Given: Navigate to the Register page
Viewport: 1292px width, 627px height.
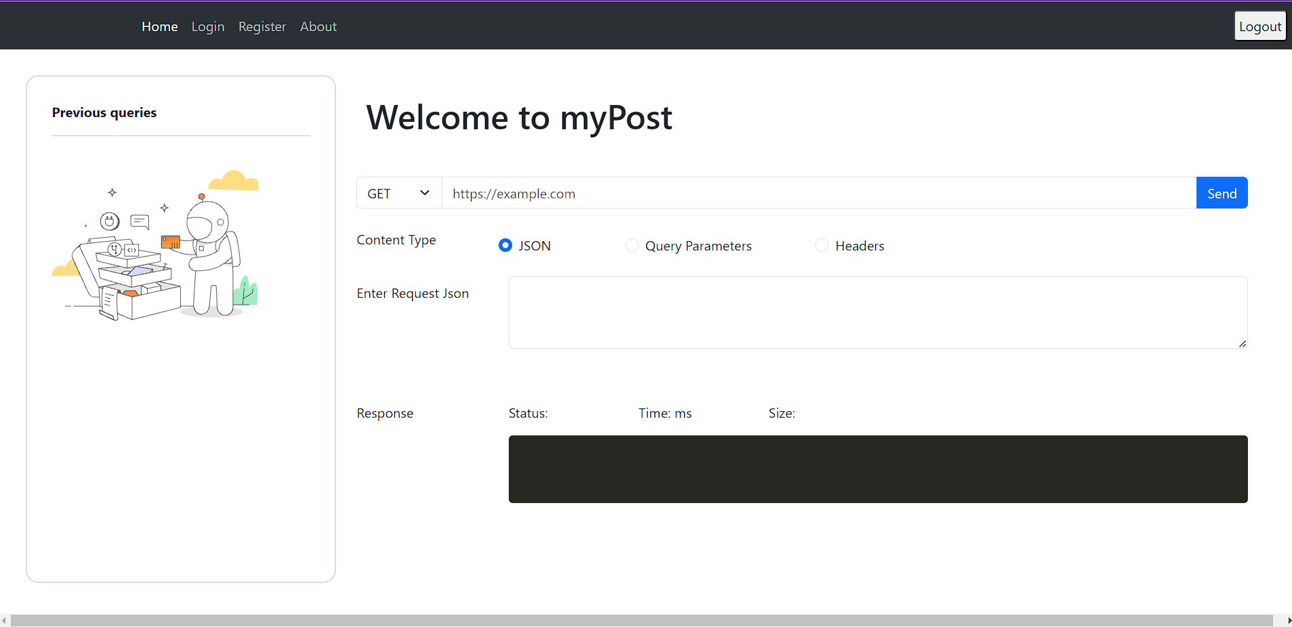Looking at the screenshot, I should click(x=262, y=26).
